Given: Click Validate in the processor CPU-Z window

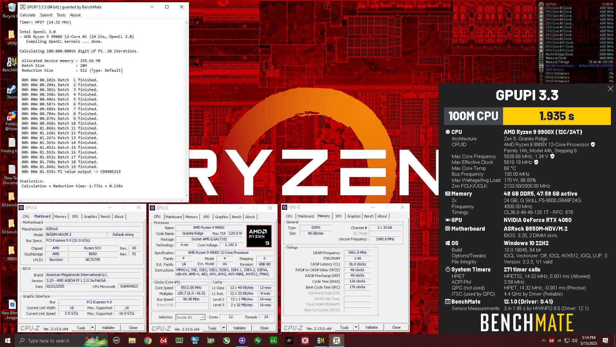Looking at the screenshot, I should pyautogui.click(x=239, y=328).
